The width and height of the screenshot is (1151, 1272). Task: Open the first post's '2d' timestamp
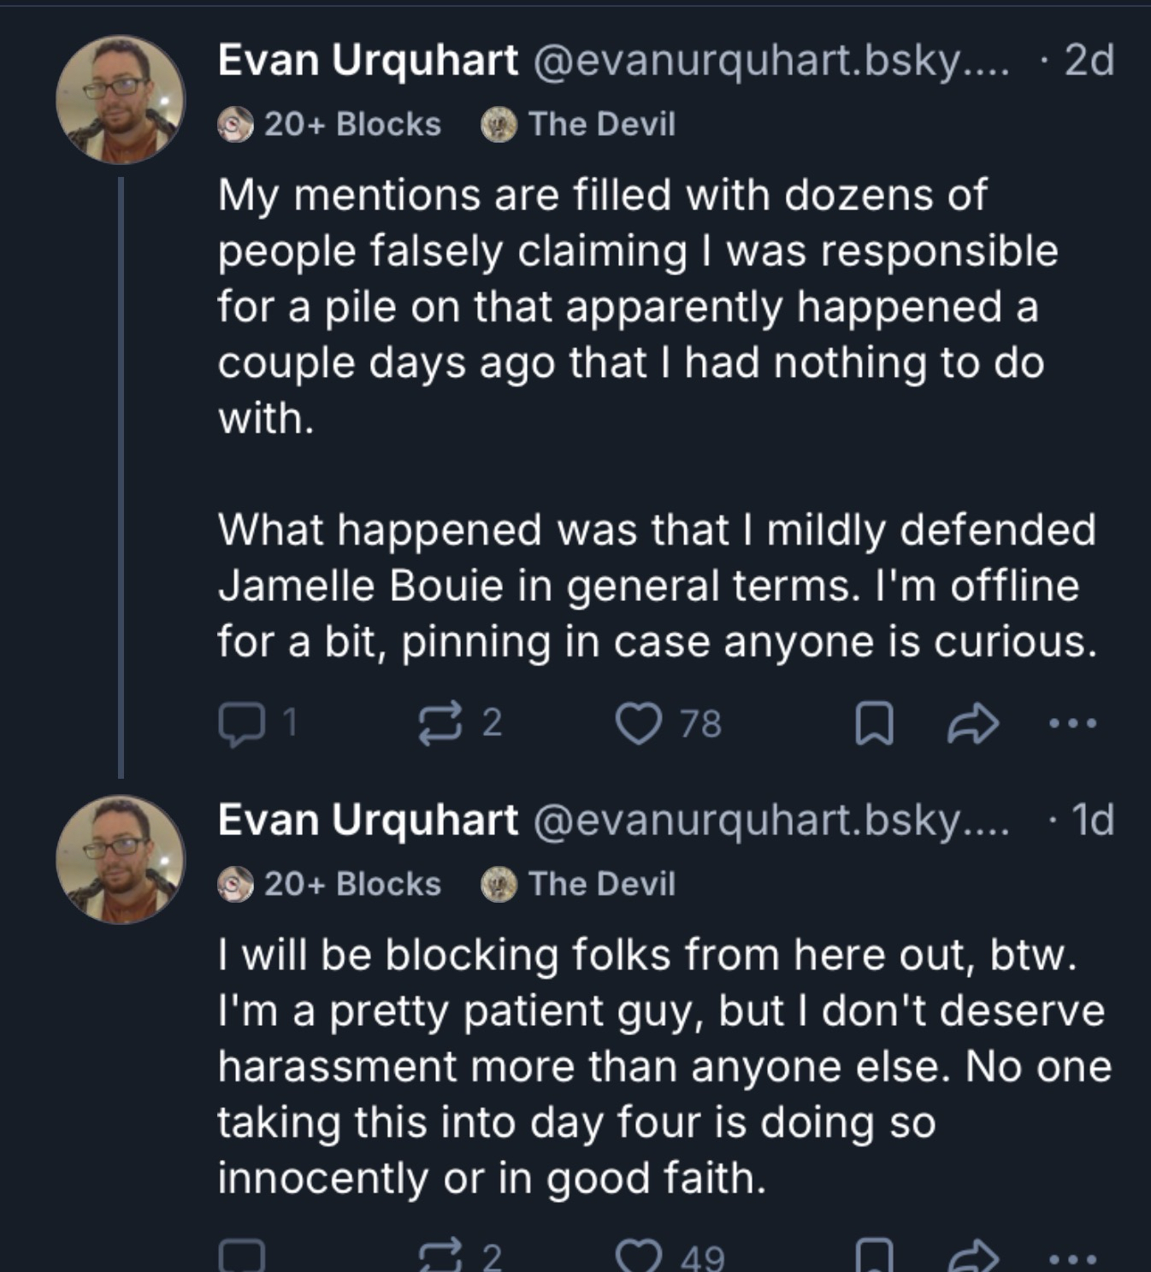tap(1089, 61)
